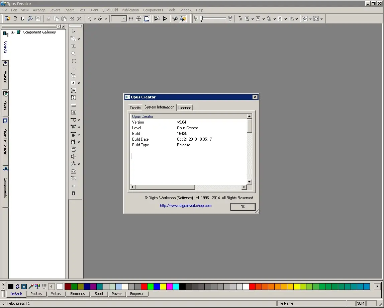Click the dialog's horizontal scrollbar right arrow
This screenshot has width=384, height=308.
244,187
